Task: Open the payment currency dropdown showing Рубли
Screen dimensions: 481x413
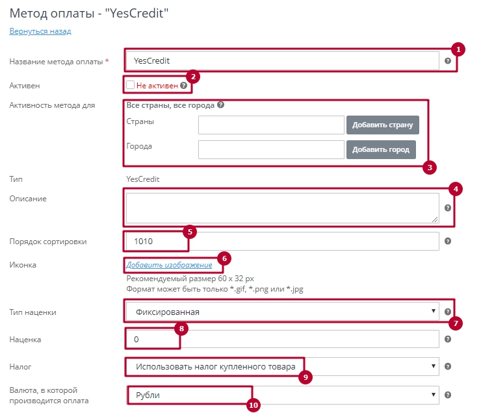Action: (281, 395)
